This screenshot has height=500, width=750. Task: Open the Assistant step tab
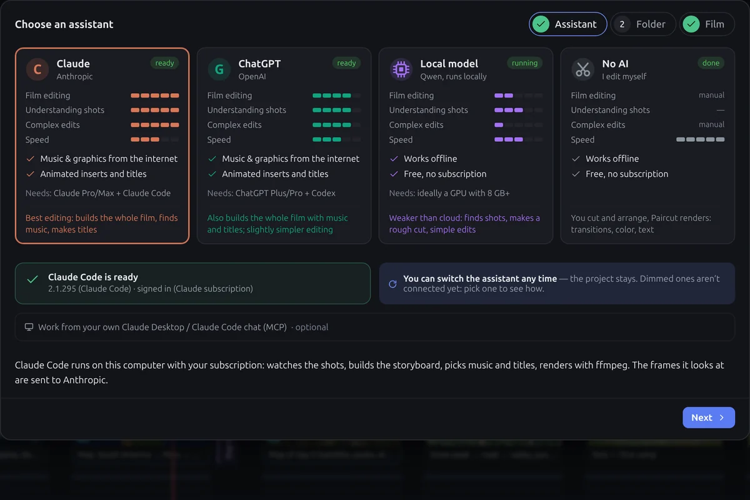(x=567, y=24)
